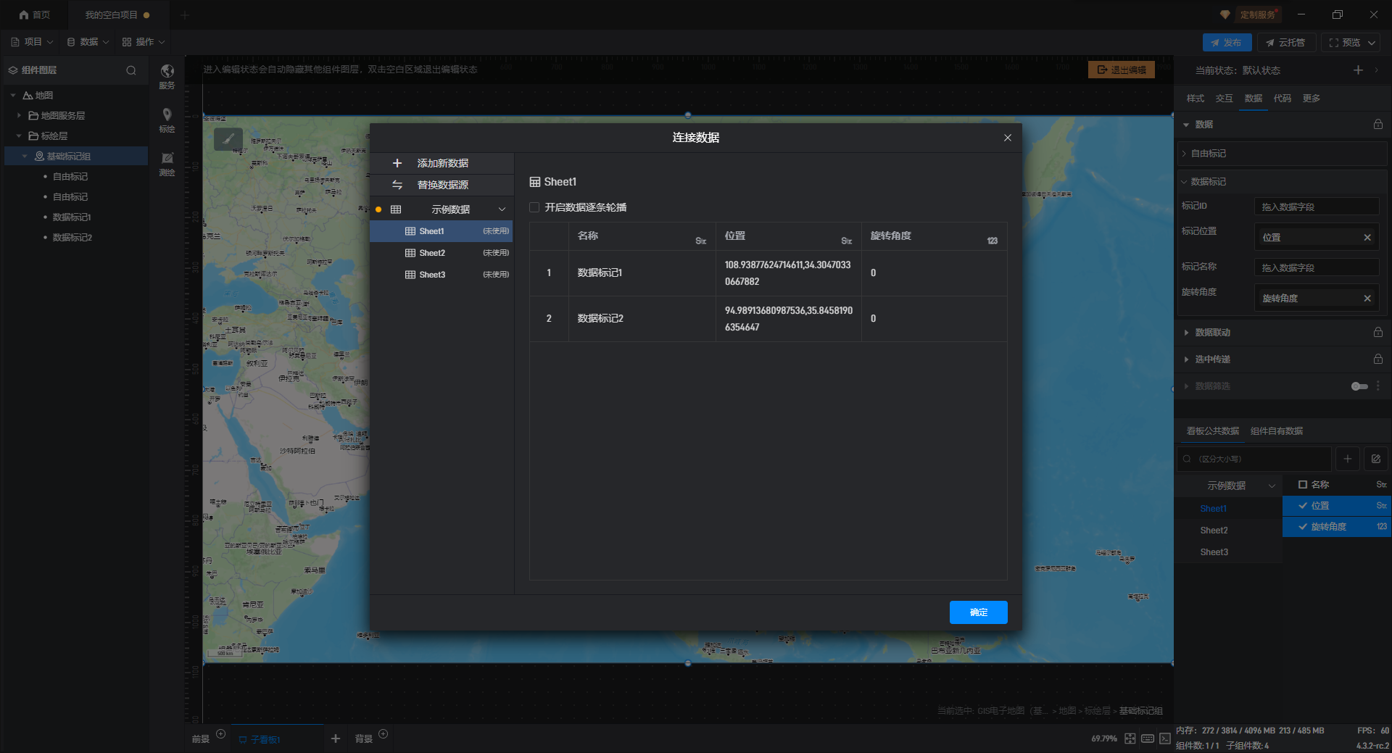This screenshot has height=753, width=1392.
Task: Clear the 位置 field with X icon
Action: pyautogui.click(x=1367, y=238)
